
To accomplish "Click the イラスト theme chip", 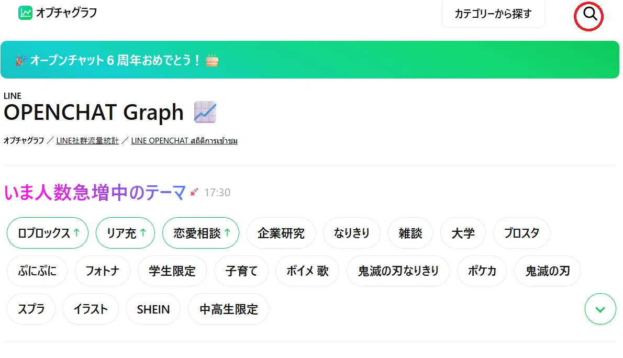I will pos(91,309).
